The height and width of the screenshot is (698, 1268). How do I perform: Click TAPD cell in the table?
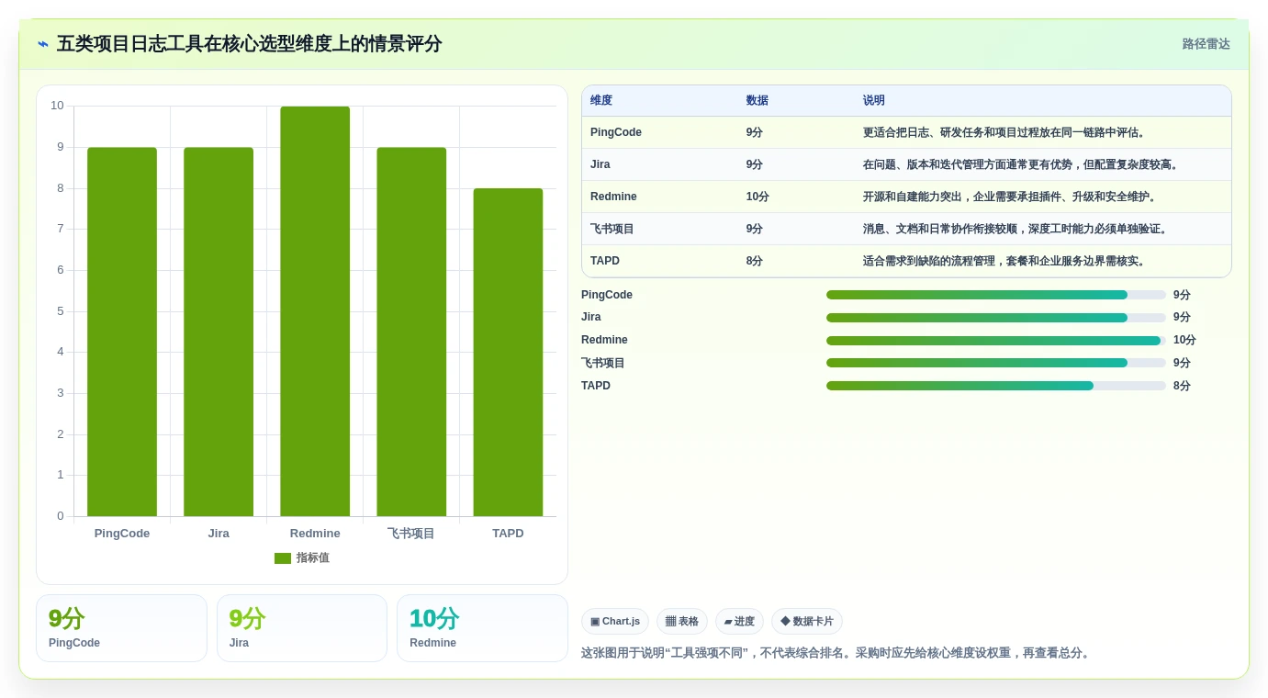[x=605, y=261]
